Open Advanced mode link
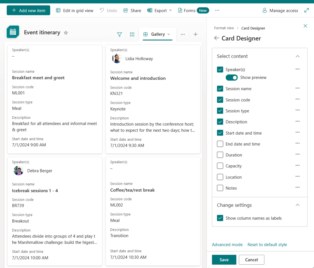314x268 pixels. click(x=227, y=245)
